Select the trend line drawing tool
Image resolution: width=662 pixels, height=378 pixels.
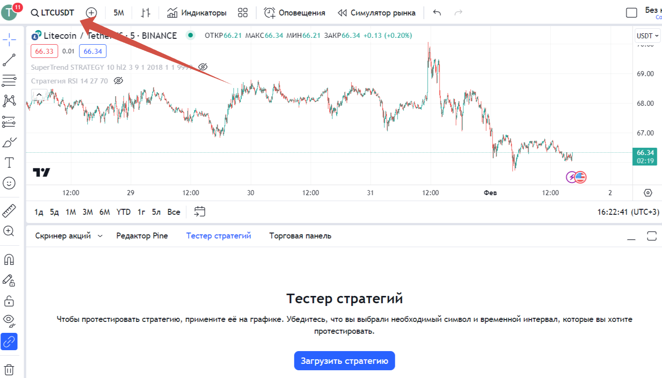pyautogui.click(x=9, y=60)
